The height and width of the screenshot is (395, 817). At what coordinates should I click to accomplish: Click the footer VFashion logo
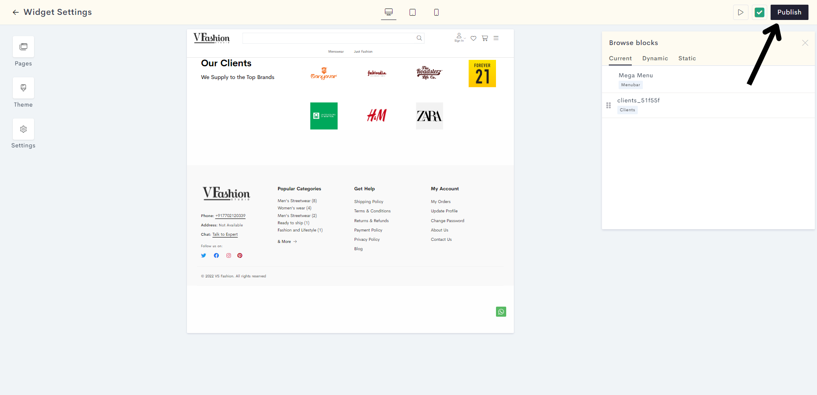[226, 194]
